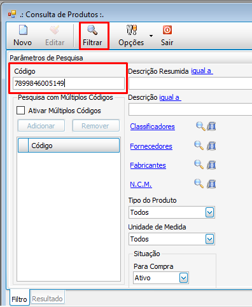Click the grid row selector header cell
Screen dimensions: 252x307
click(x=23, y=146)
